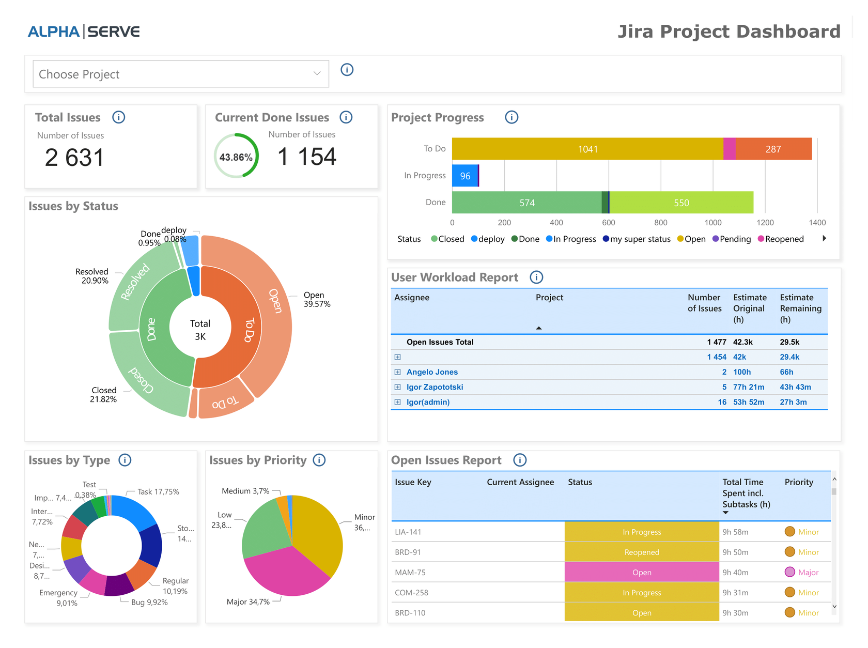This screenshot has width=868, height=648.
Task: Open the info tooltip beside Choose Project
Action: click(347, 70)
